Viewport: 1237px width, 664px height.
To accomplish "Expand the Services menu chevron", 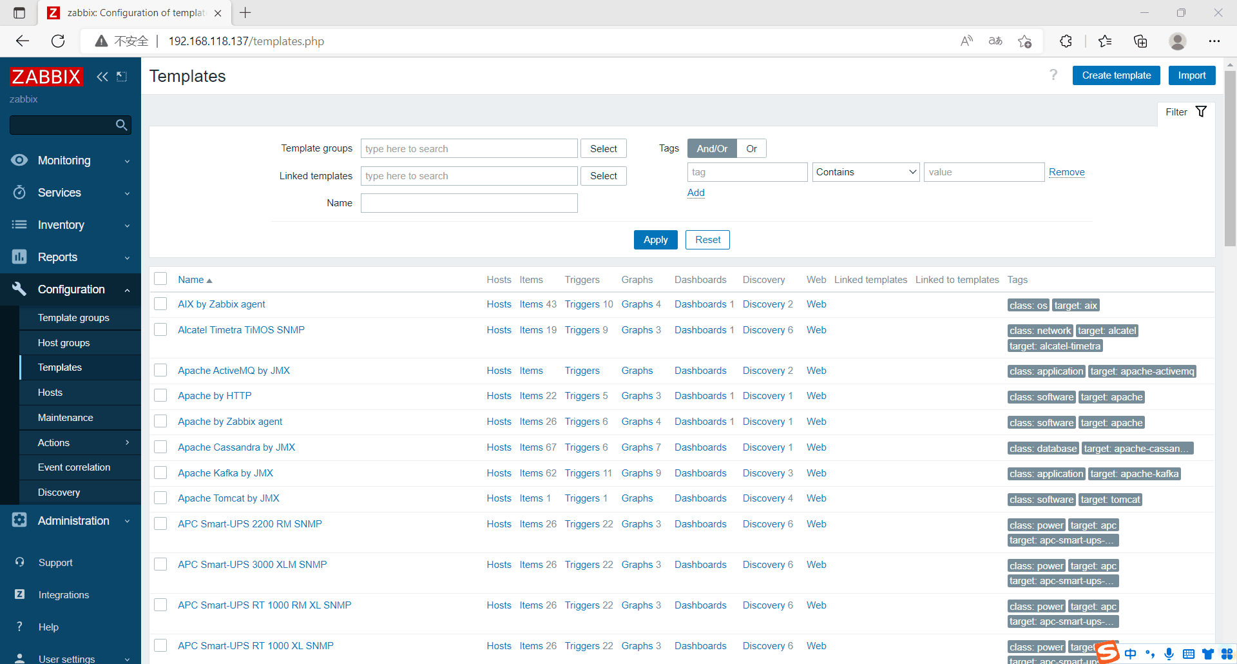I will pyautogui.click(x=127, y=193).
